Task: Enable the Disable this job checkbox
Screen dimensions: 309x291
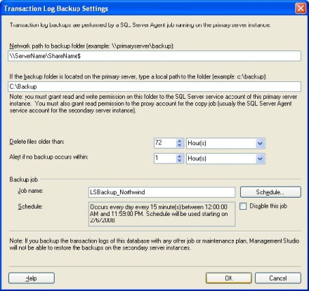Action: pyautogui.click(x=243, y=206)
